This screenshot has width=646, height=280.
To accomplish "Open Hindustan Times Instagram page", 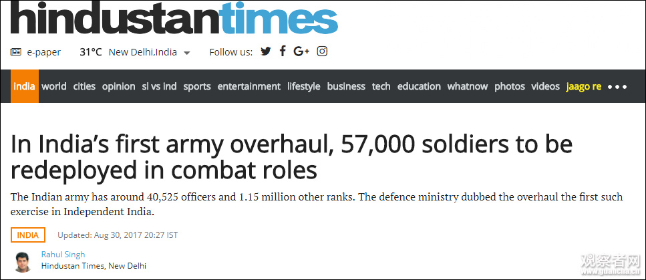I will pos(322,51).
